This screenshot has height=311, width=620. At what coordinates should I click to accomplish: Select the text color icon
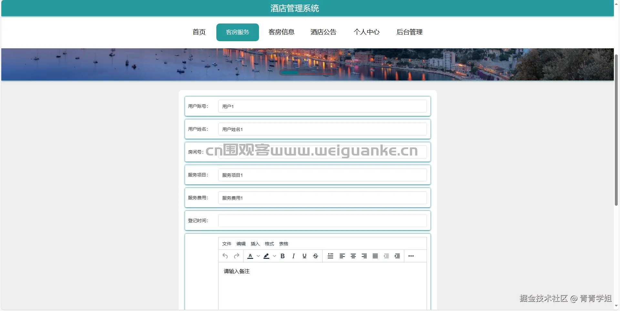pos(250,256)
